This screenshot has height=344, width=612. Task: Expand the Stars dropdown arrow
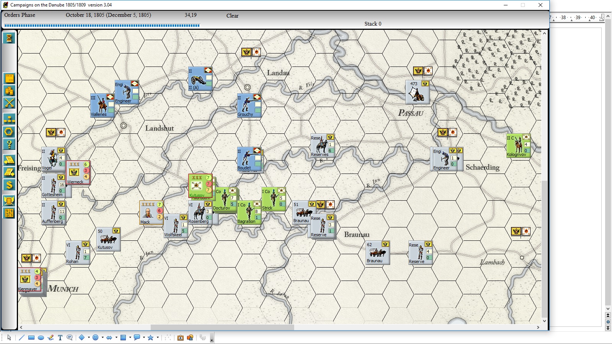click(158, 338)
